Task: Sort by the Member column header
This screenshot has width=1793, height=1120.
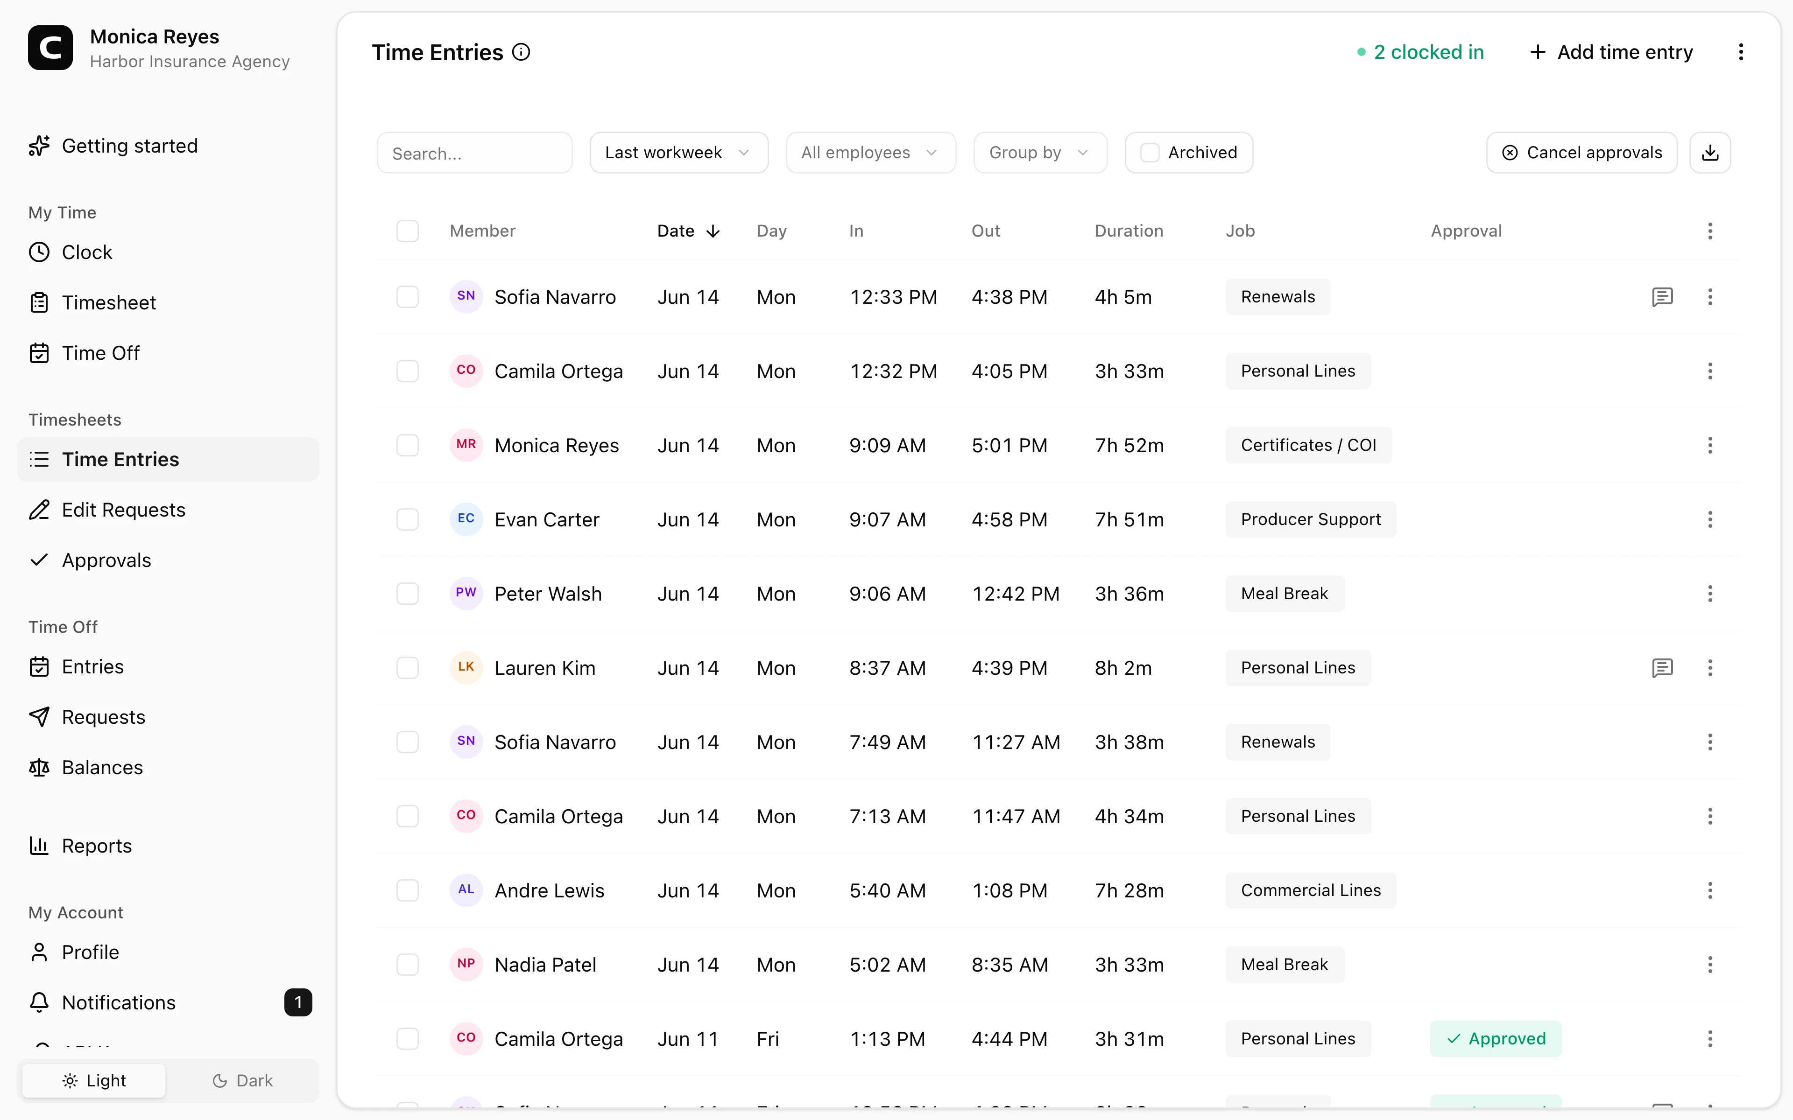Action: [x=482, y=231]
